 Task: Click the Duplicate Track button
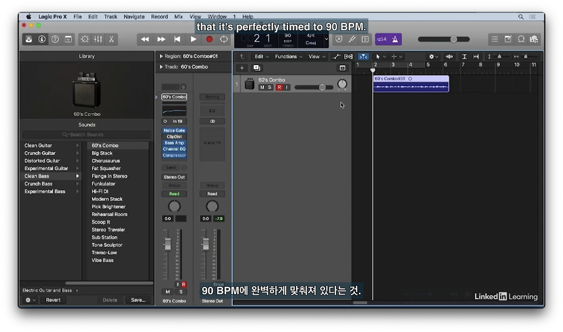coord(257,68)
